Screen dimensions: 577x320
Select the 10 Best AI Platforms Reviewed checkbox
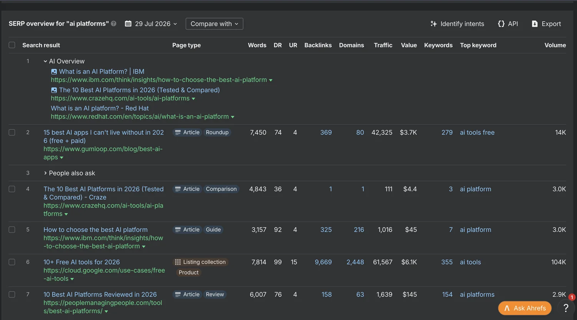pyautogui.click(x=12, y=295)
